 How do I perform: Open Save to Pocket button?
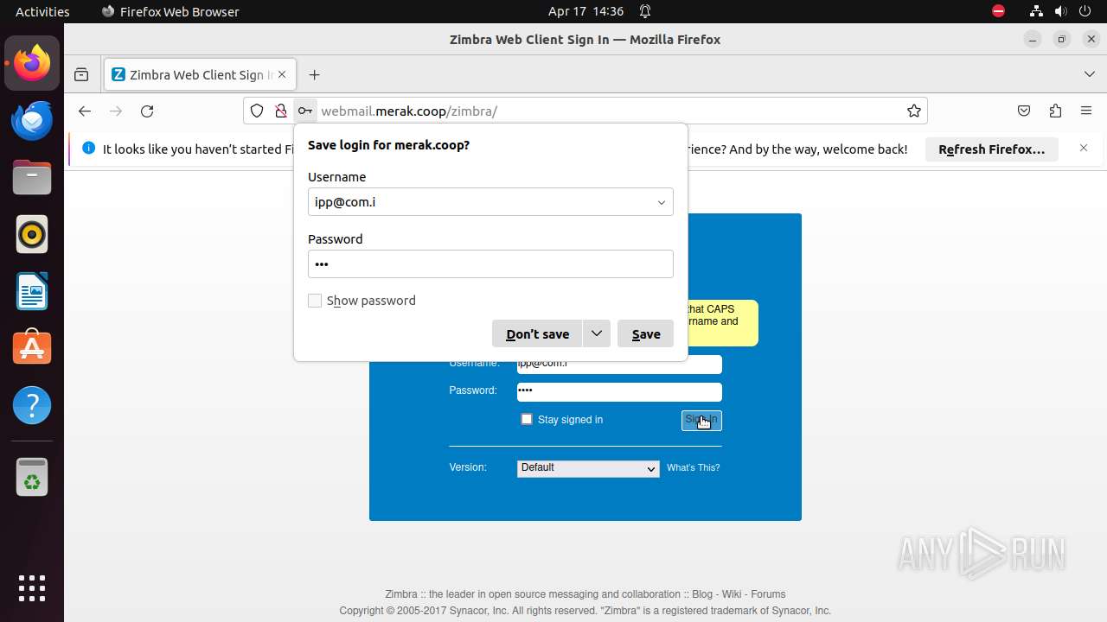[x=1024, y=111]
